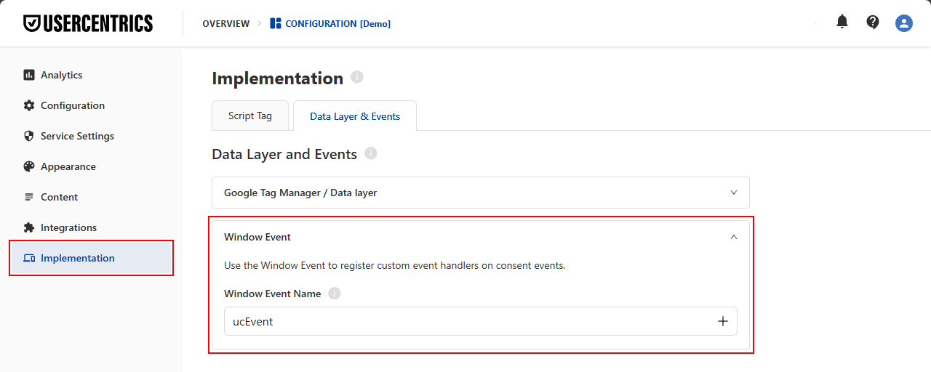Click the Appearance palette icon

tap(29, 166)
